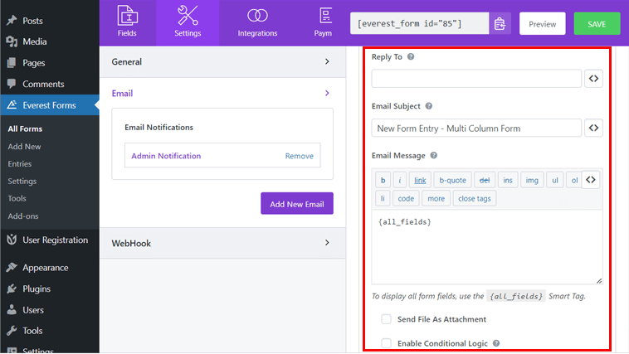This screenshot has height=354, width=629.
Task: Click into the Email Subject input field
Action: (x=476, y=129)
